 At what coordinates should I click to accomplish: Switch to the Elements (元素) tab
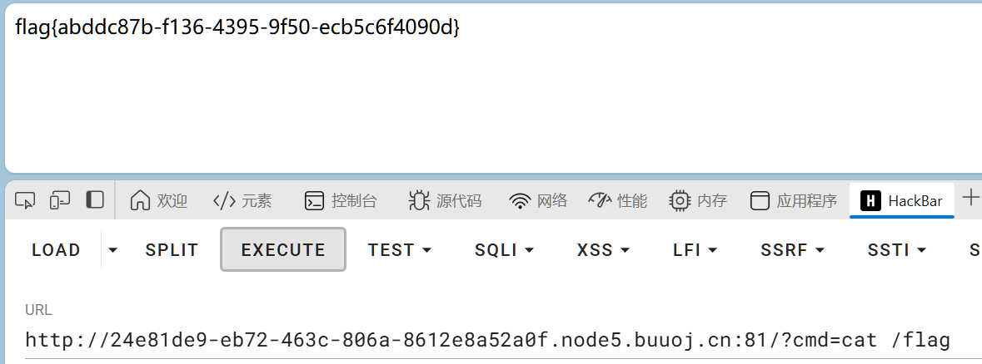click(x=242, y=200)
